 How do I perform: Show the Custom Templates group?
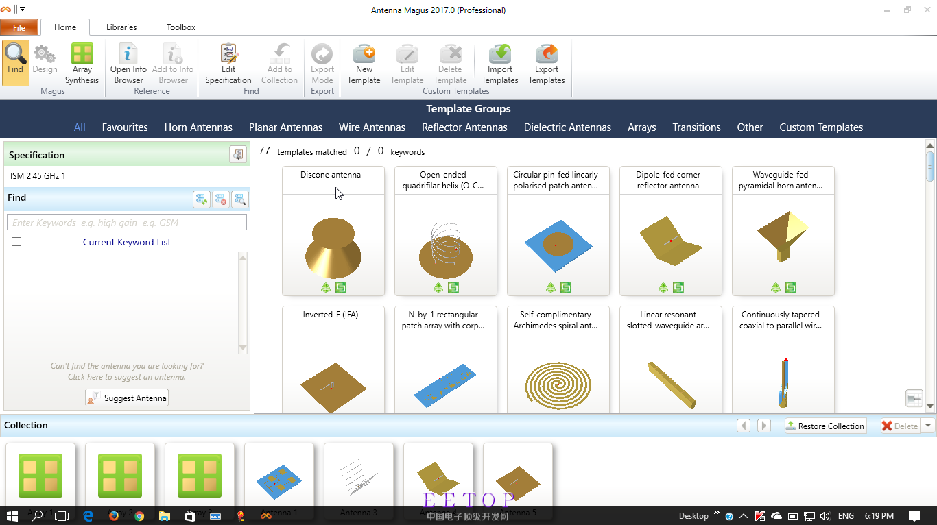coord(821,127)
